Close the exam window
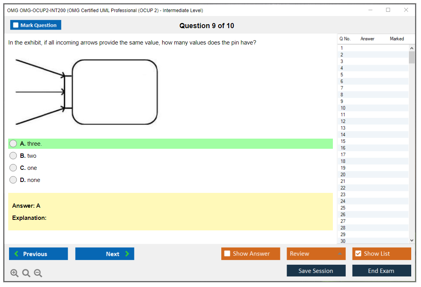421x287 pixels. coord(406,10)
